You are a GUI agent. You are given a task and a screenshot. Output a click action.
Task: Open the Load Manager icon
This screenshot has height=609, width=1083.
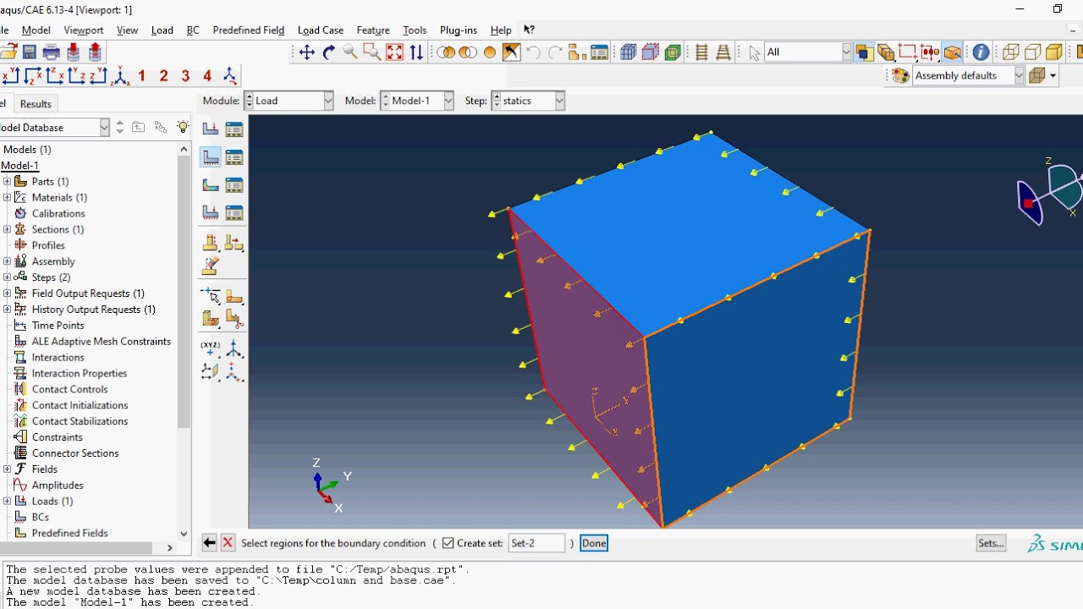234,129
